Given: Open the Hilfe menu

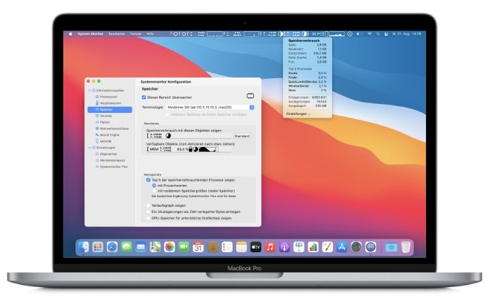Looking at the screenshot, I should tap(150, 34).
